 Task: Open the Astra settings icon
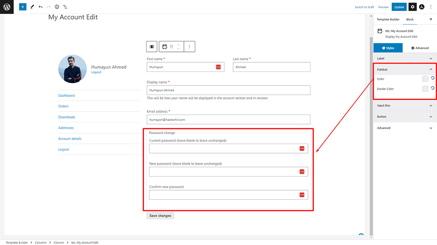tap(422, 7)
